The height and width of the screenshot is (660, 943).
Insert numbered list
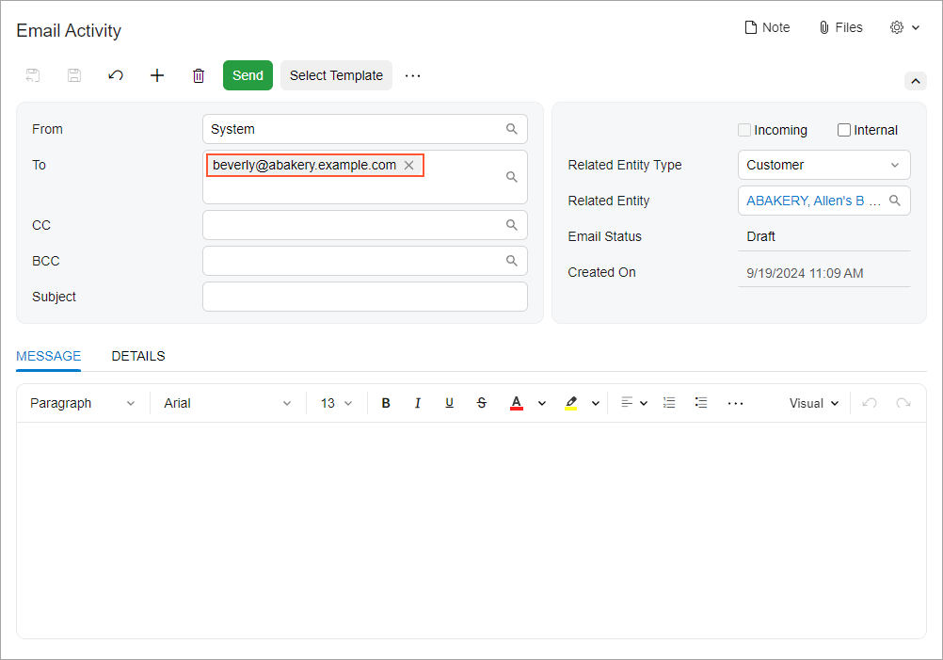(x=669, y=403)
